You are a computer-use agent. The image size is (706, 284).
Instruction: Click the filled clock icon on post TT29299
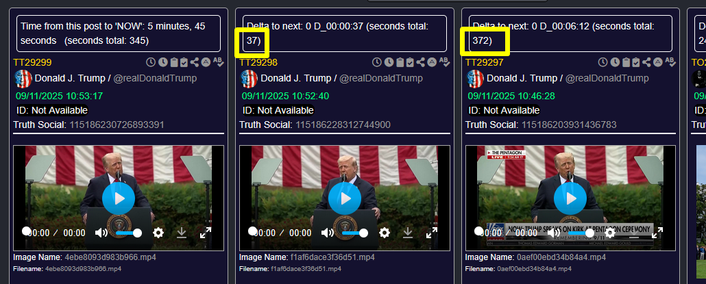162,62
